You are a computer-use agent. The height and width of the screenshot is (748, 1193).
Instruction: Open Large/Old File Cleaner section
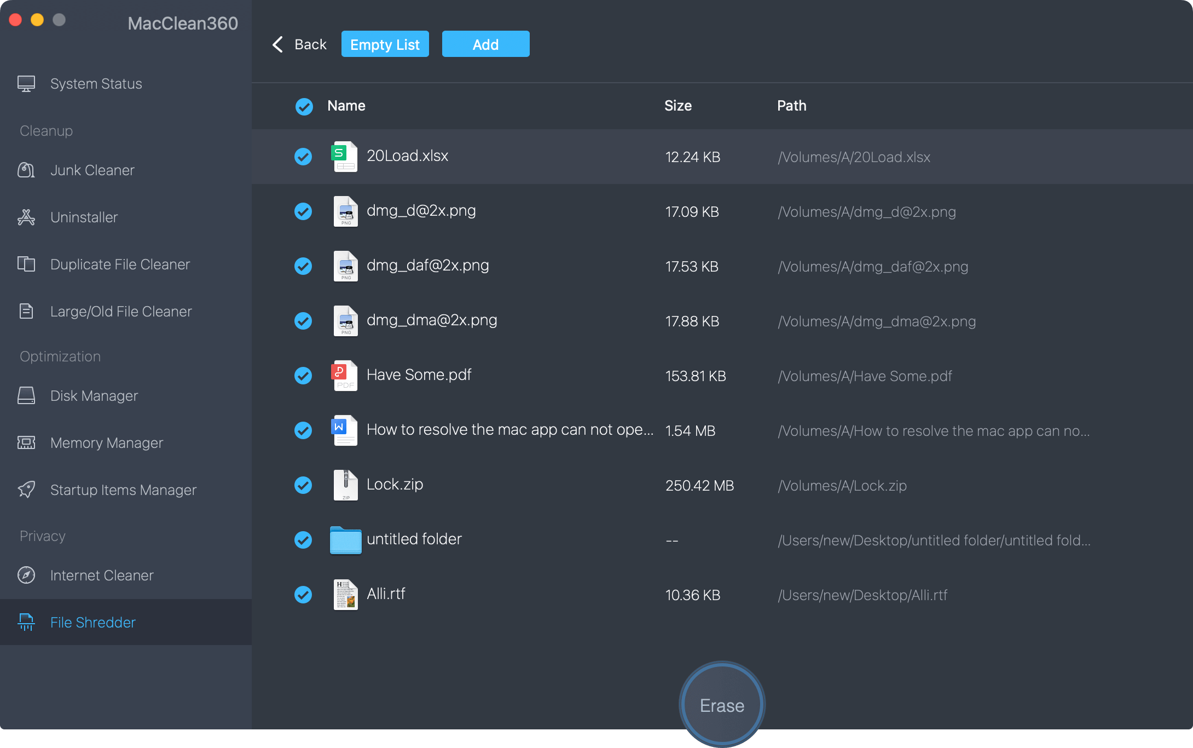pyautogui.click(x=121, y=312)
